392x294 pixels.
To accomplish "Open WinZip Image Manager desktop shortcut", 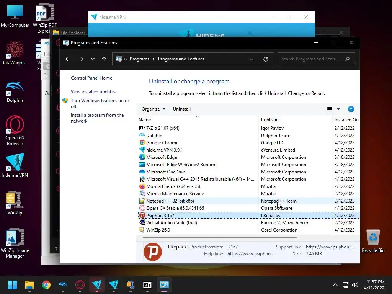I will [x=15, y=243].
